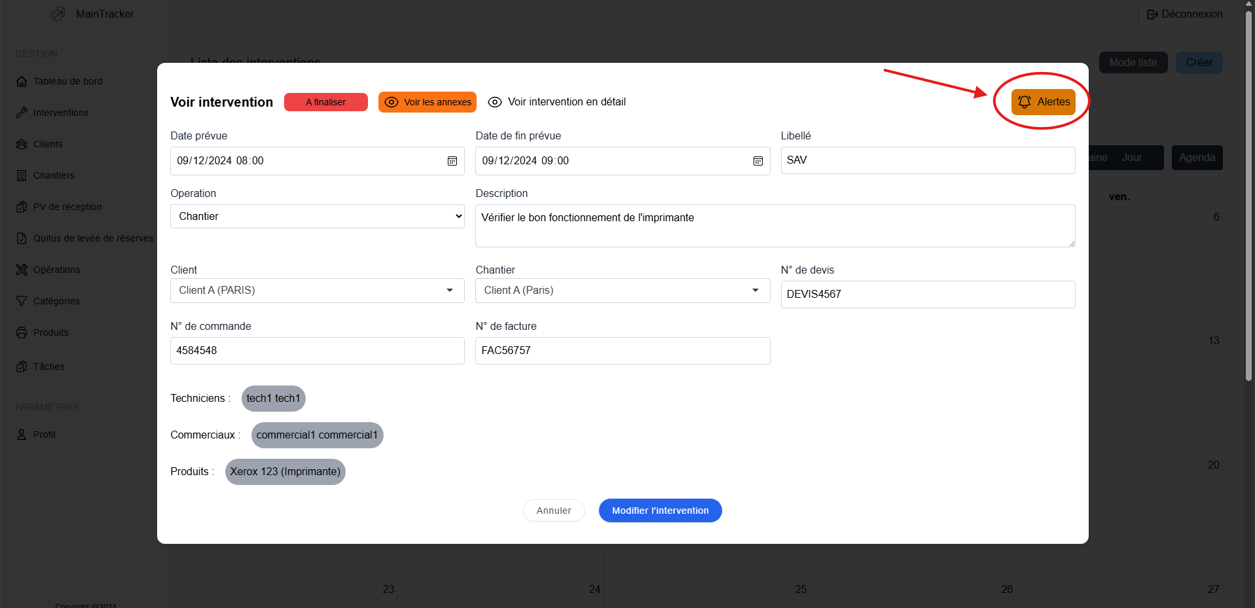Click the Tableau de bord home icon
Viewport: 1255px width, 608px height.
pos(22,81)
